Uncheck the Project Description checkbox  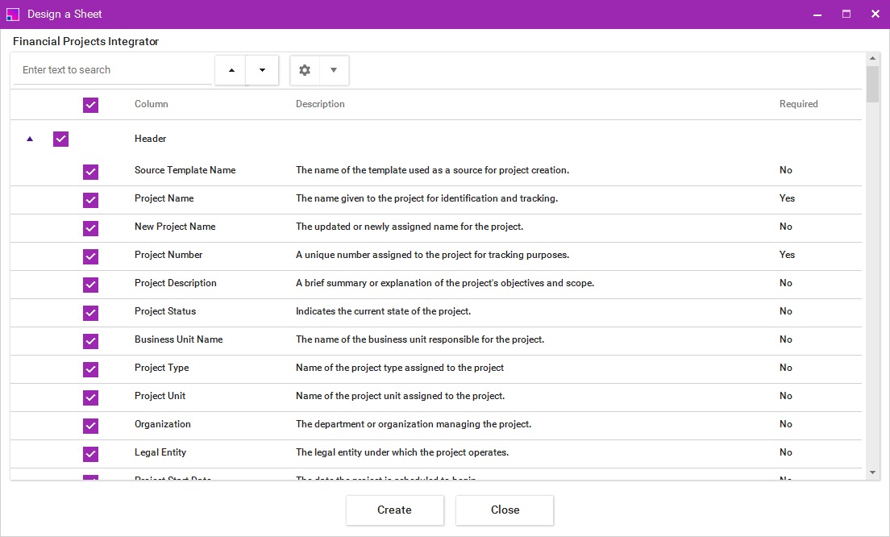pyautogui.click(x=91, y=285)
